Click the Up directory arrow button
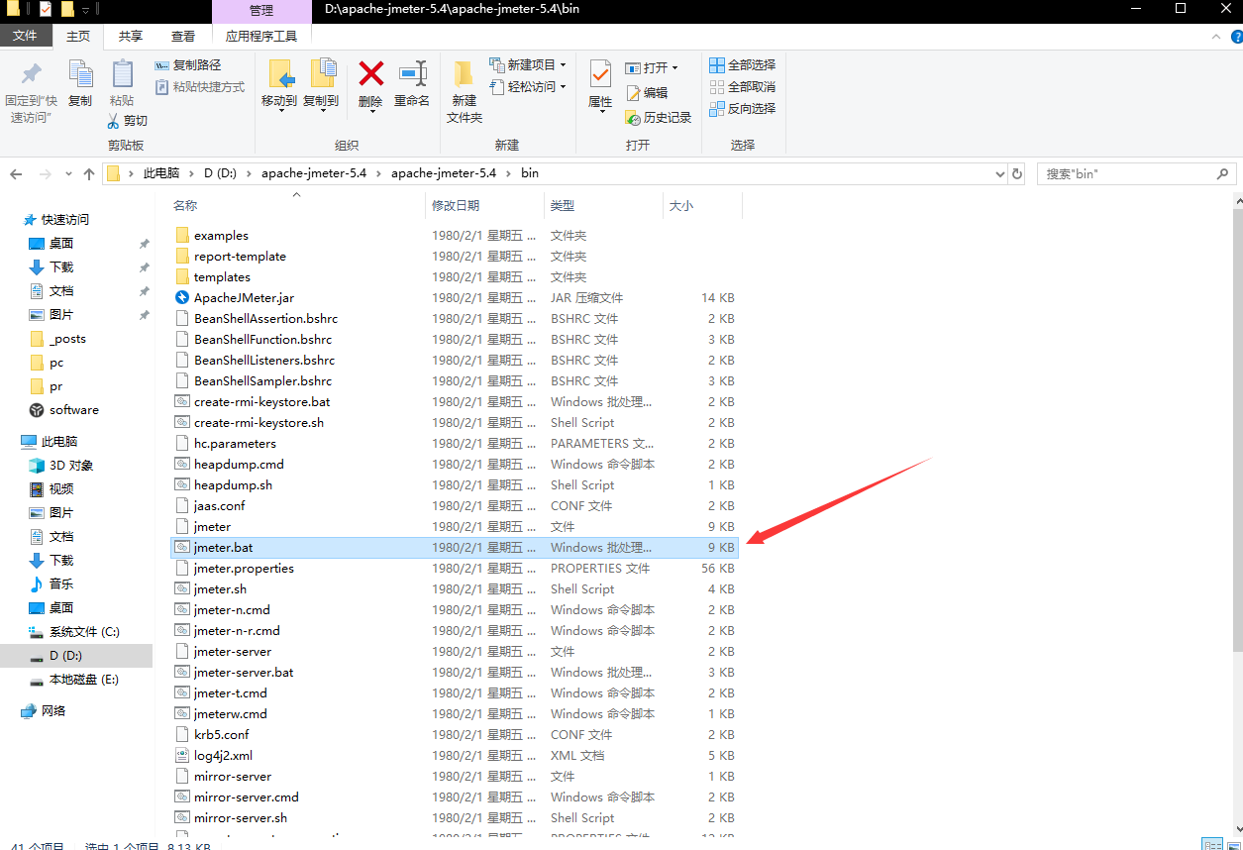 coord(89,173)
